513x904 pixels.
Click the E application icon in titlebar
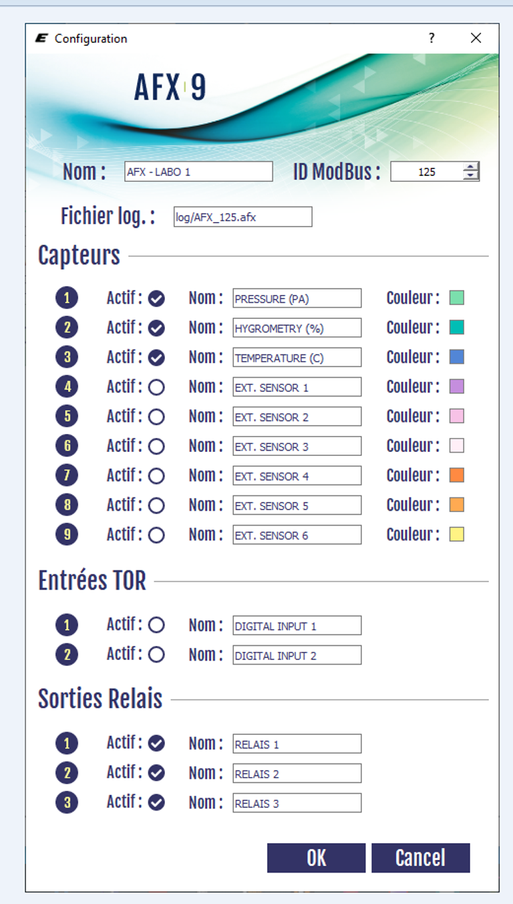point(43,39)
